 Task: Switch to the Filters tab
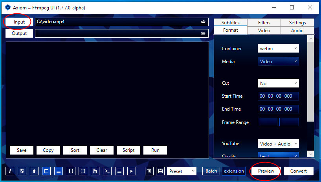(264, 22)
